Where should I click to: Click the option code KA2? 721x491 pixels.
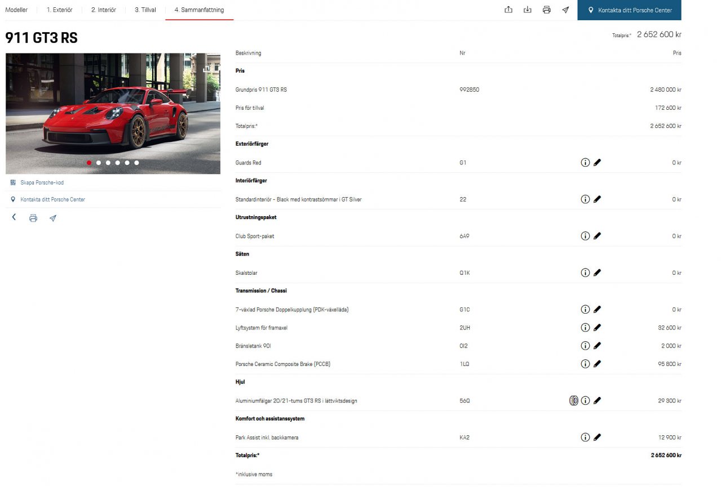pos(465,437)
